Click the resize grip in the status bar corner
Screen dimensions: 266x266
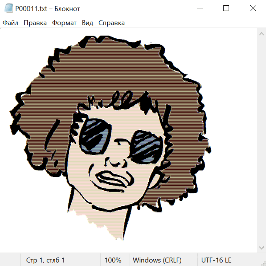(263, 263)
